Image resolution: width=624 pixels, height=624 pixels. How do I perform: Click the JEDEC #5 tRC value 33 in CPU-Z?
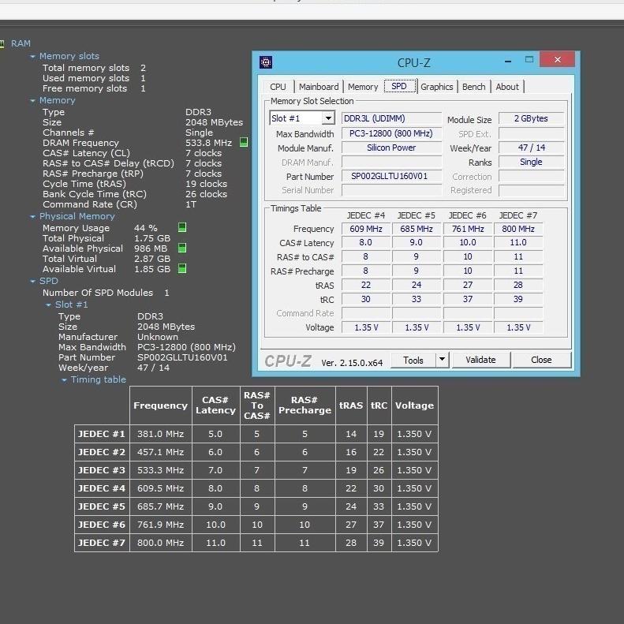click(417, 299)
